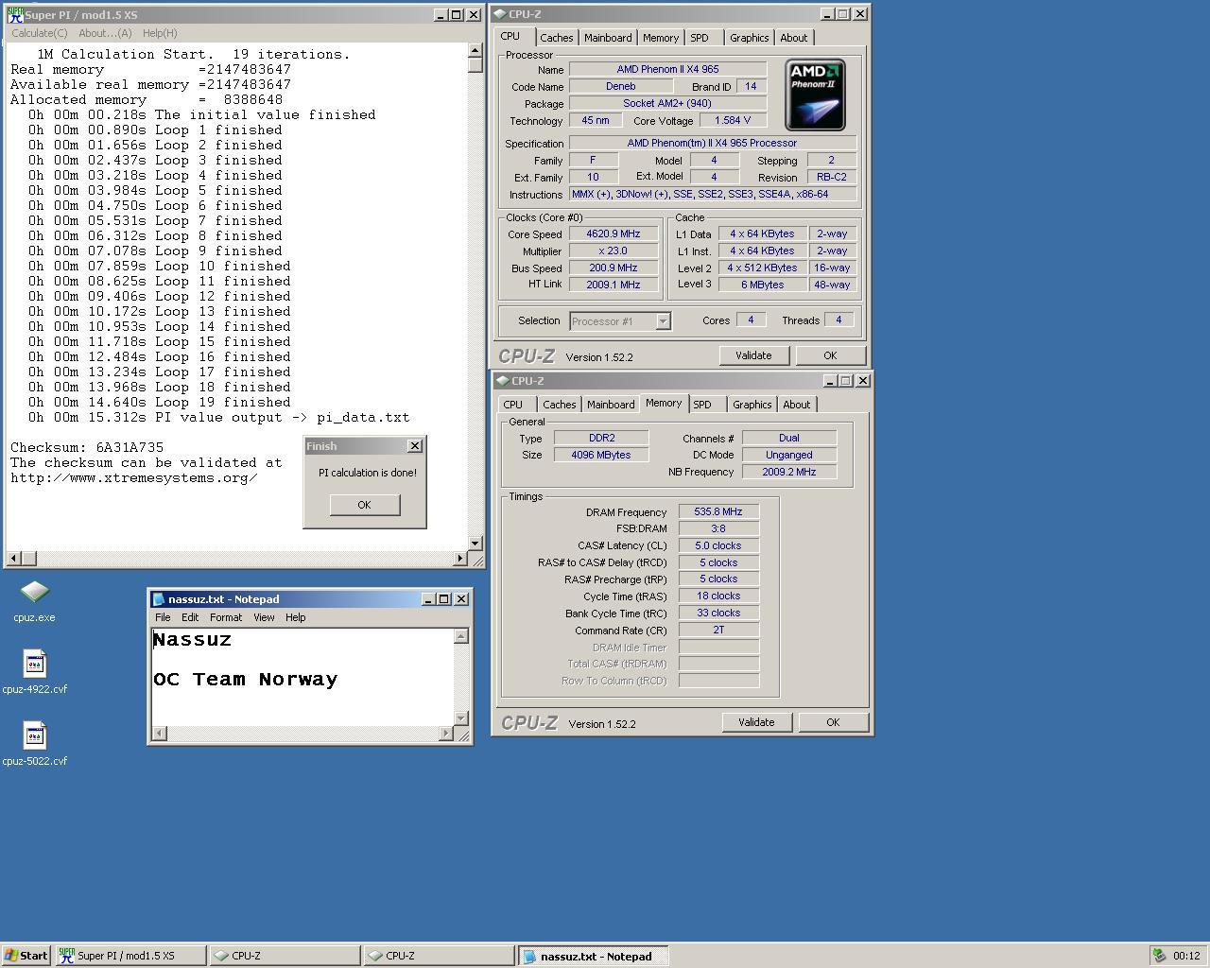The width and height of the screenshot is (1210, 968).
Task: Open SPD tab in top CPU-Z window
Action: pyautogui.click(x=700, y=38)
